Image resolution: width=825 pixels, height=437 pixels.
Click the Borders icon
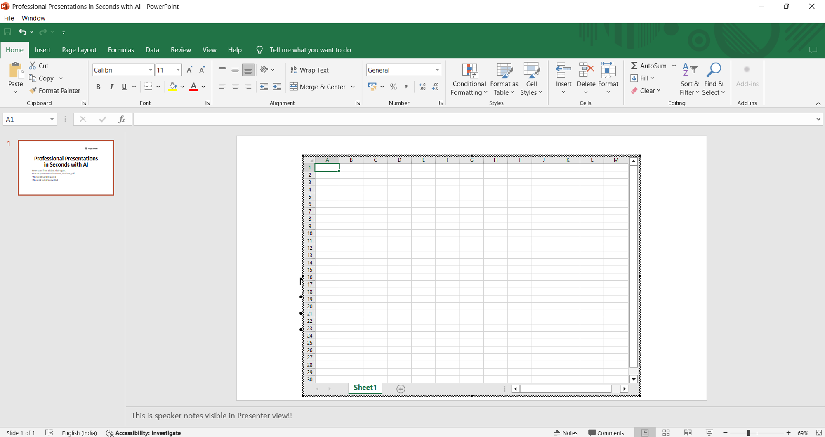click(x=148, y=87)
